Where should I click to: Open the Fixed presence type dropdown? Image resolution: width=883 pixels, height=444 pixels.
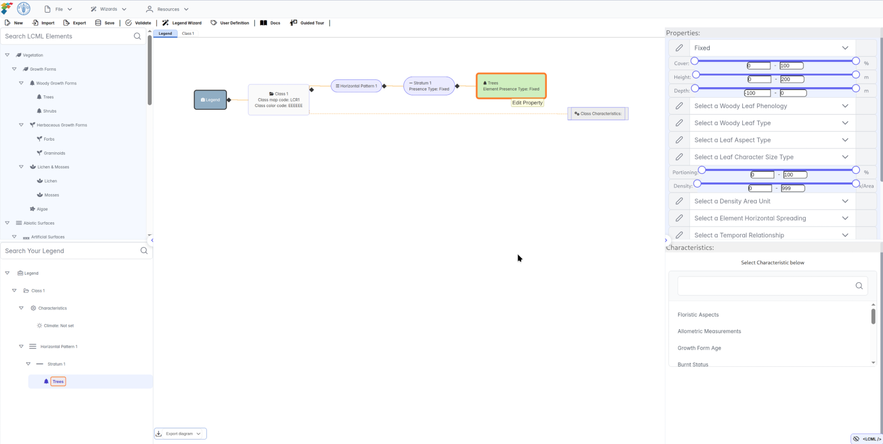772,48
